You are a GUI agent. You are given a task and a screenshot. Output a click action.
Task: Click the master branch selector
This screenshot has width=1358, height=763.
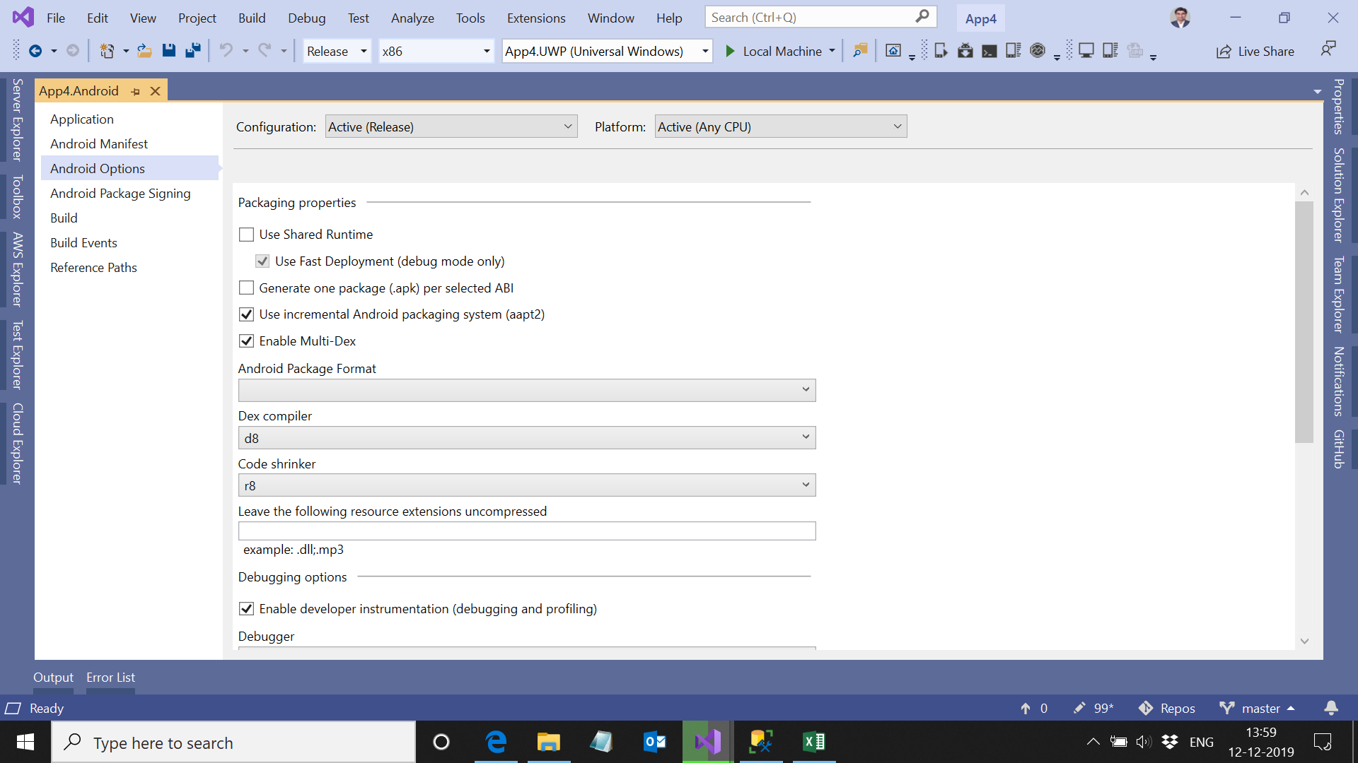1258,708
